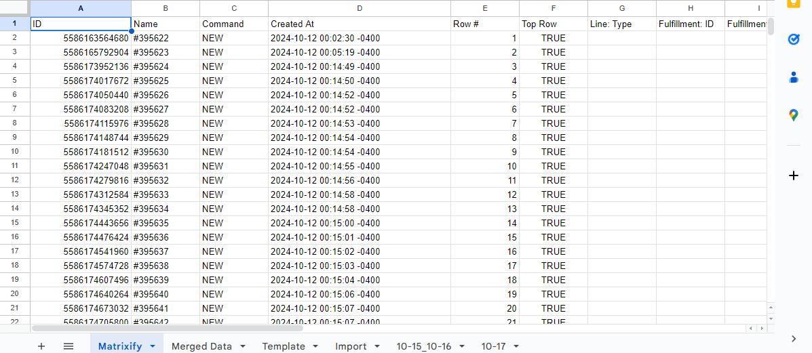
Task: Expand the Template tab options arrow
Action: click(315, 346)
